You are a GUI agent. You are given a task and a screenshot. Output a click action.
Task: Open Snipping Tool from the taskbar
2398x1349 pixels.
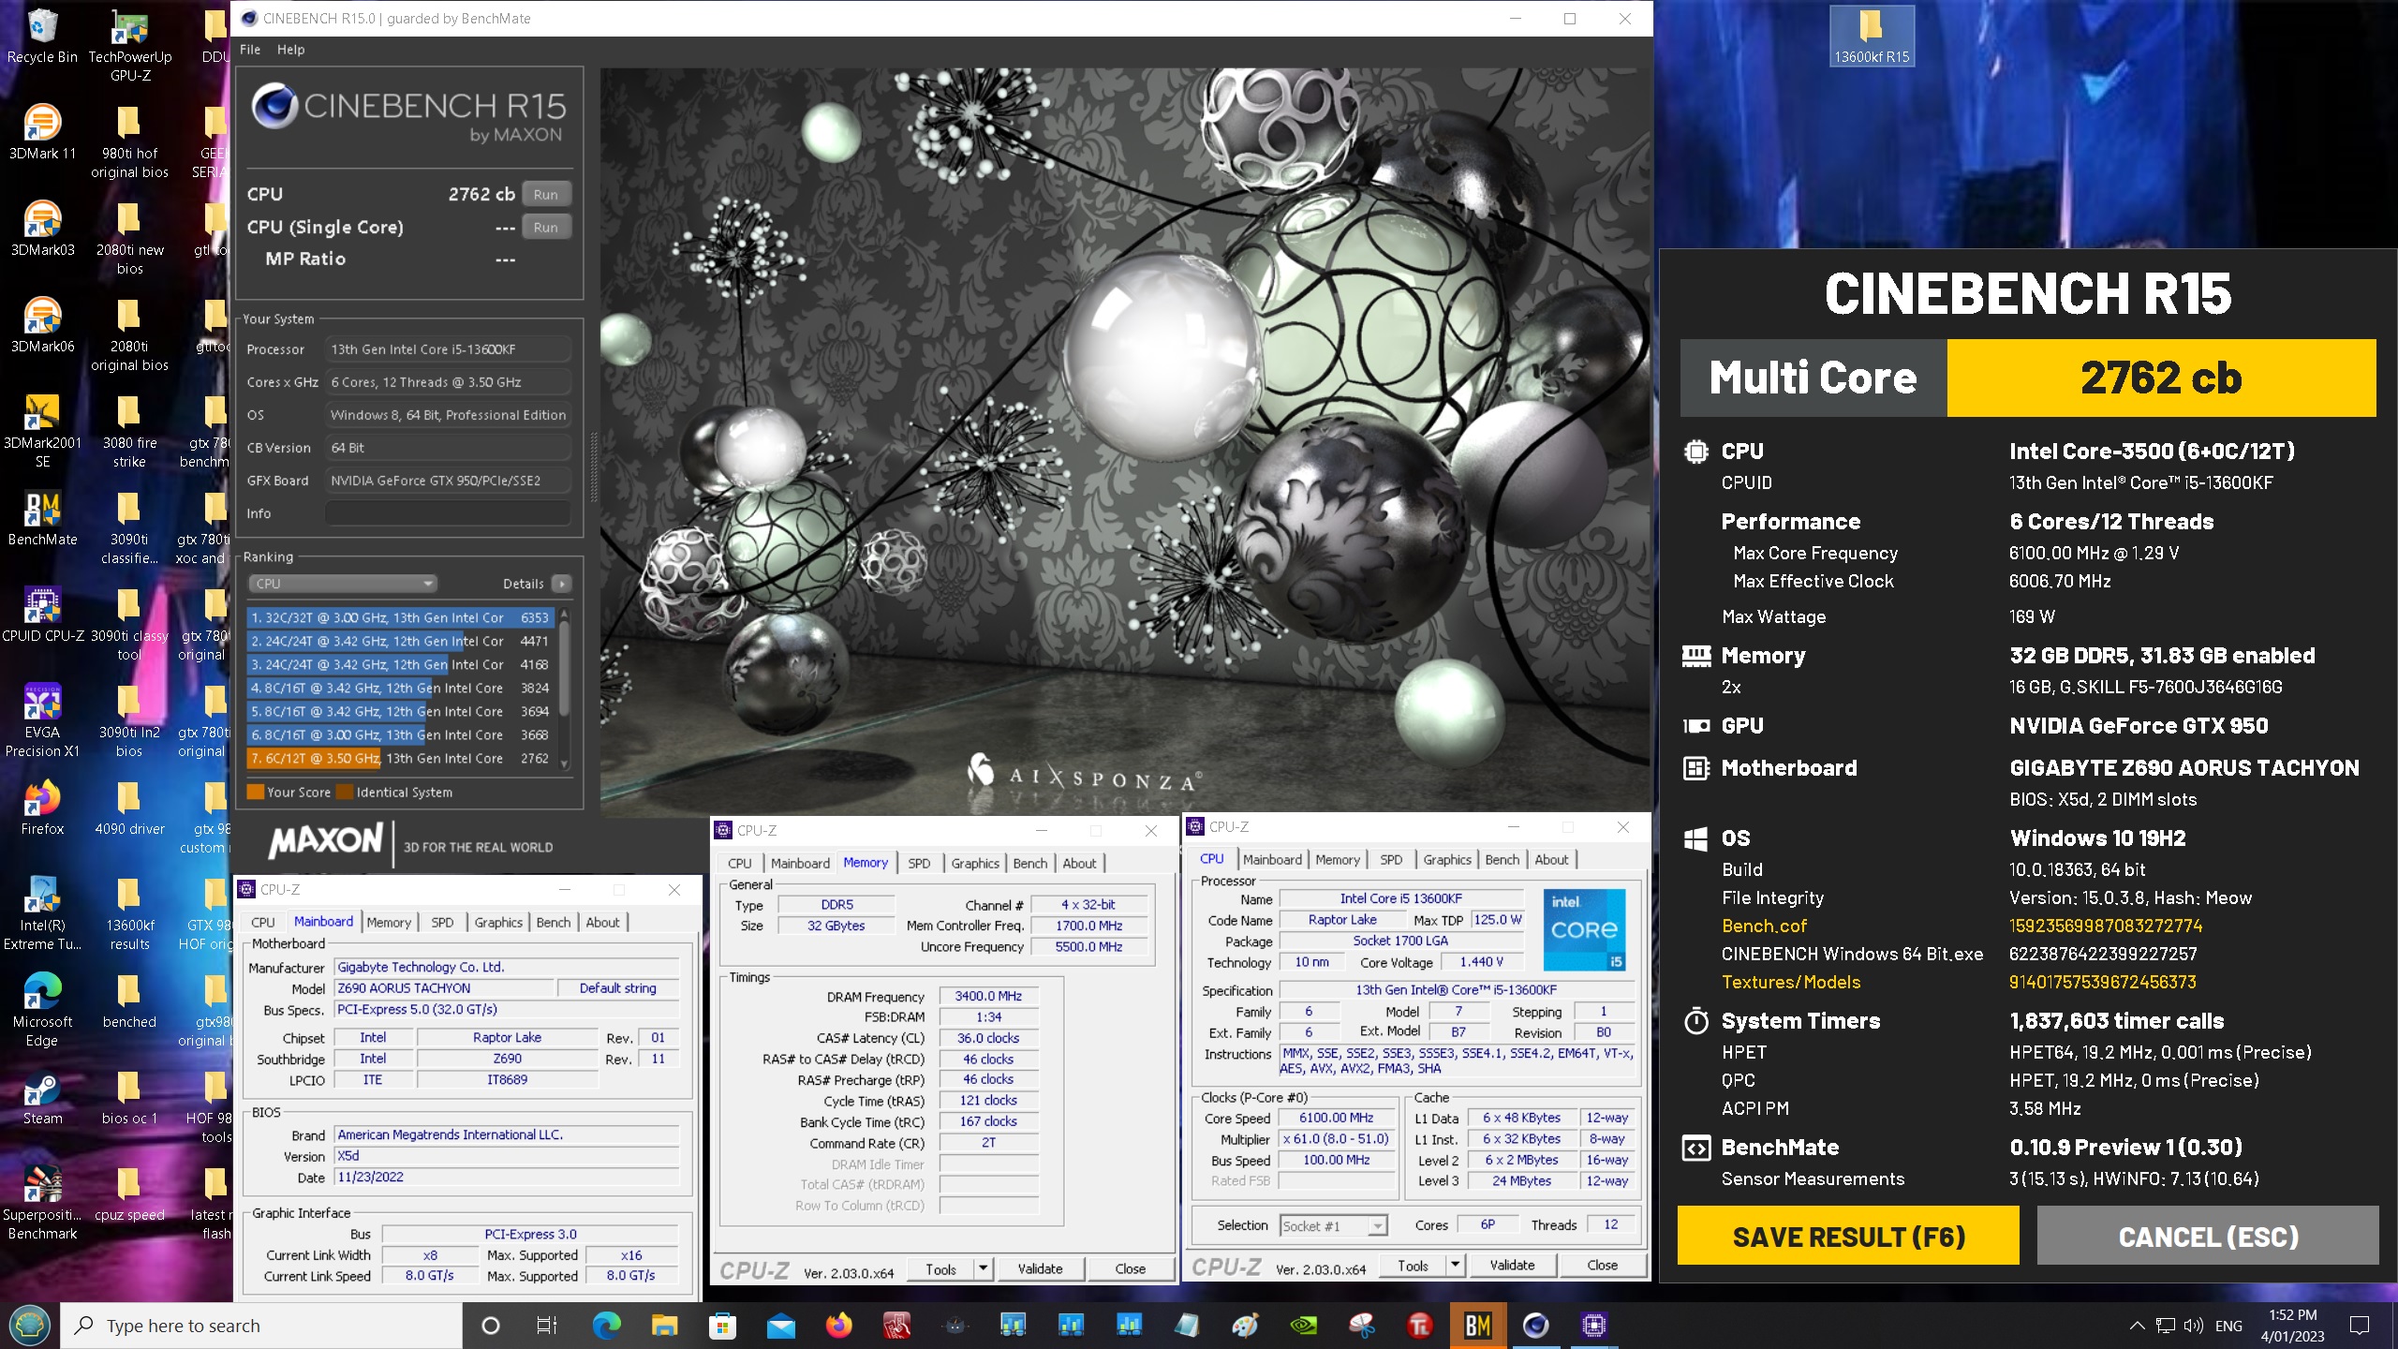[1362, 1326]
